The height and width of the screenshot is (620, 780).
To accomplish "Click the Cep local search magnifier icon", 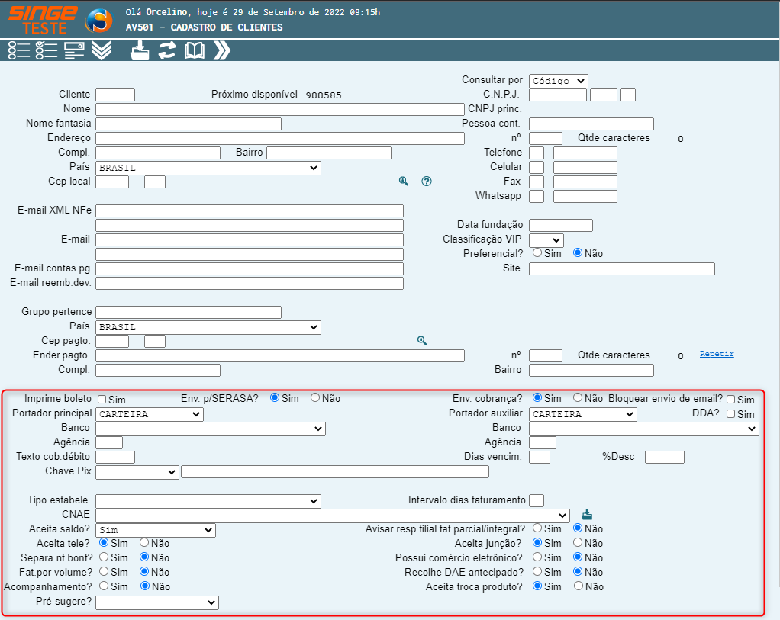I will pyautogui.click(x=404, y=182).
